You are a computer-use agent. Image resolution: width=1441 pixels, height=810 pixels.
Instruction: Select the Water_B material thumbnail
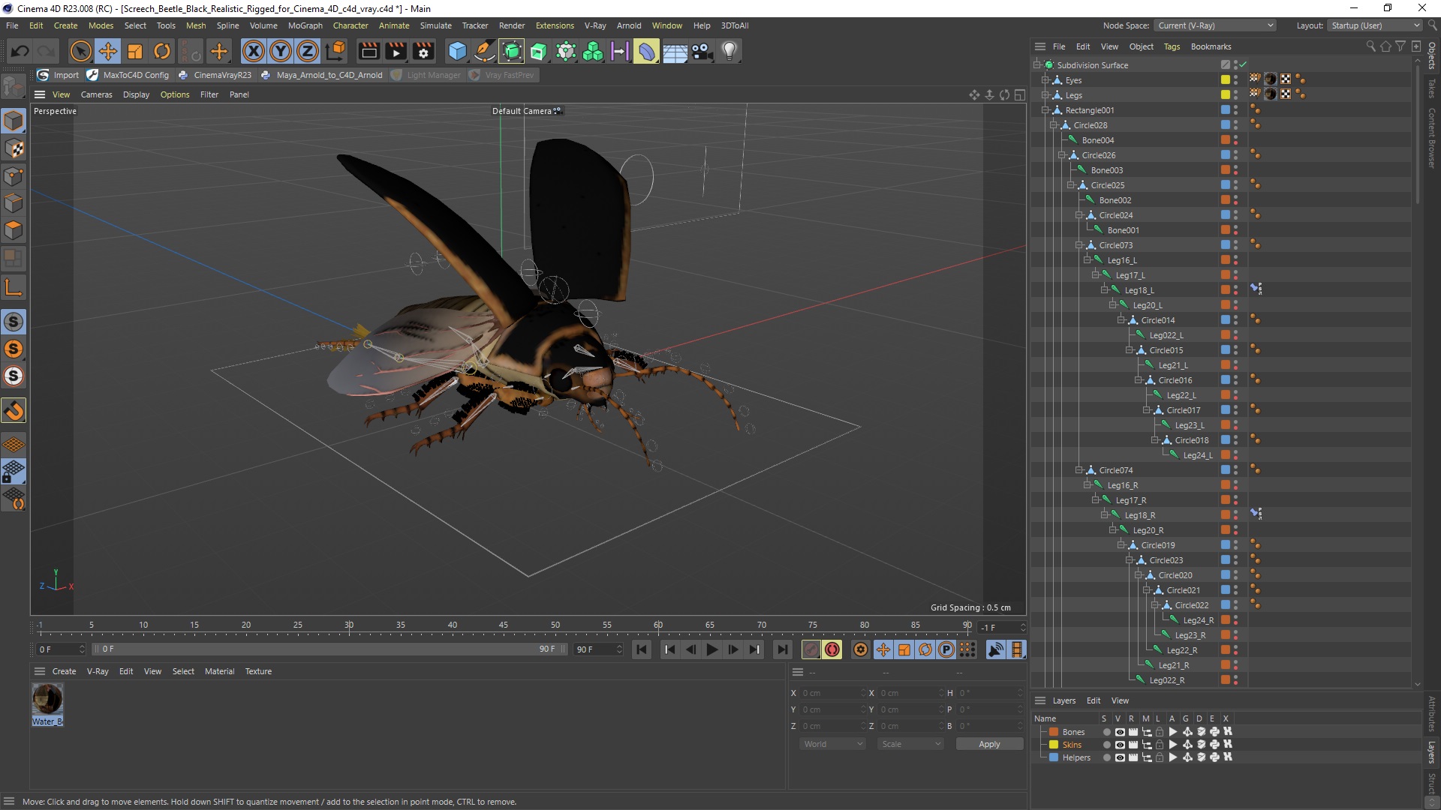47,699
